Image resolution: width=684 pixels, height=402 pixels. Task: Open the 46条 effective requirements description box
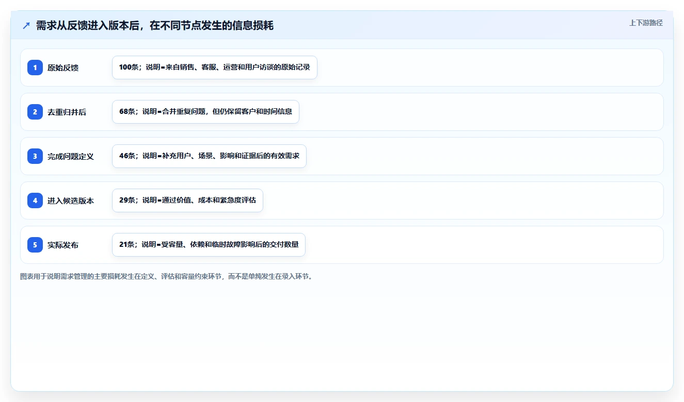[209, 156]
